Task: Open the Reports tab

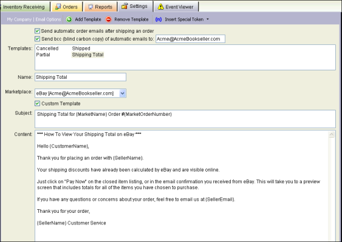Action: [x=100, y=7]
